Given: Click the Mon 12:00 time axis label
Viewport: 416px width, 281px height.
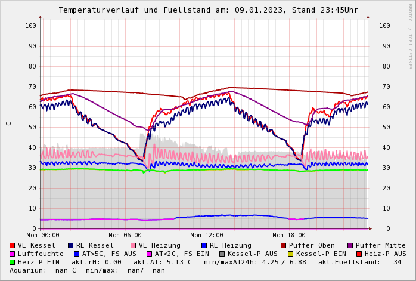Looking at the screenshot, I should (x=207, y=236).
